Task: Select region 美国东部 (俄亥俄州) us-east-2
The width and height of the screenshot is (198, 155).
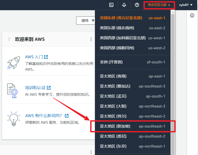Action: pyautogui.click(x=133, y=28)
